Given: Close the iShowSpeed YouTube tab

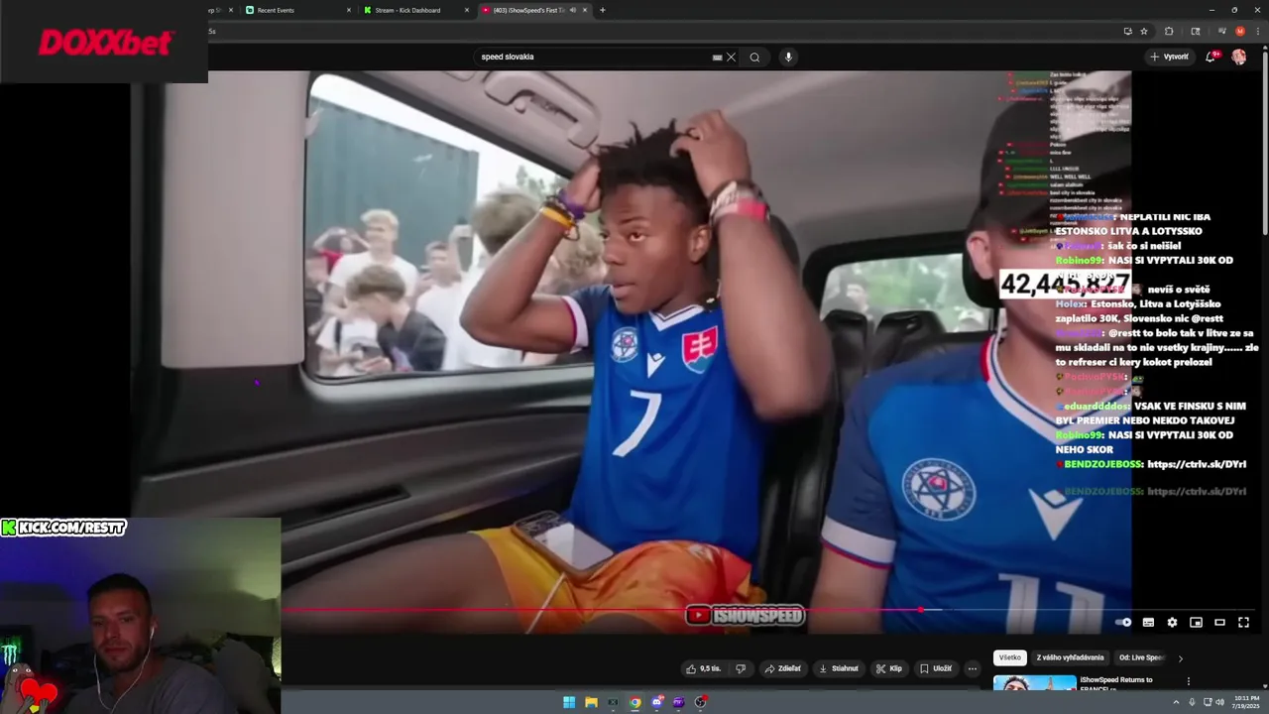Looking at the screenshot, I should click(x=585, y=10).
